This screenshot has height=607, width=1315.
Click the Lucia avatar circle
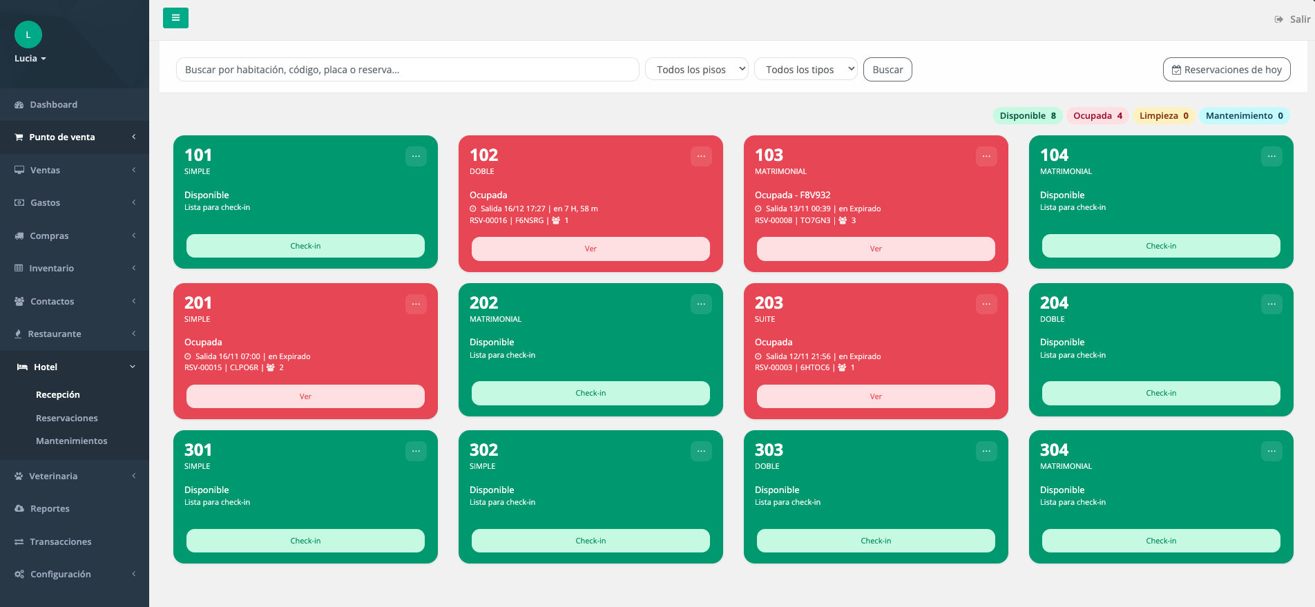click(28, 35)
